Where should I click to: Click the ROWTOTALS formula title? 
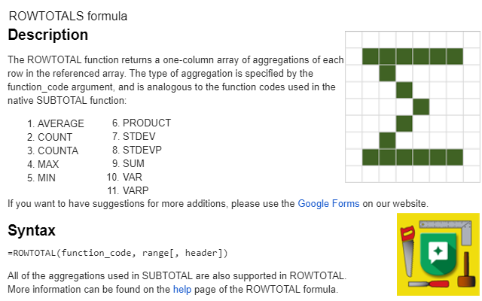pyautogui.click(x=68, y=16)
